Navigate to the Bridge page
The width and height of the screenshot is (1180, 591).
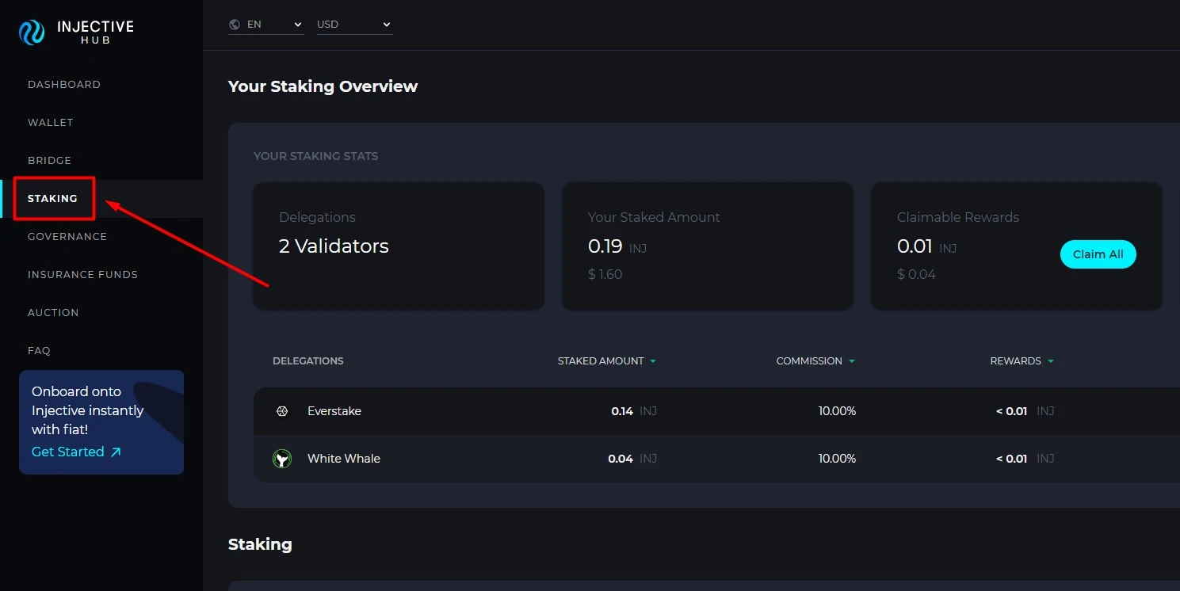click(49, 160)
